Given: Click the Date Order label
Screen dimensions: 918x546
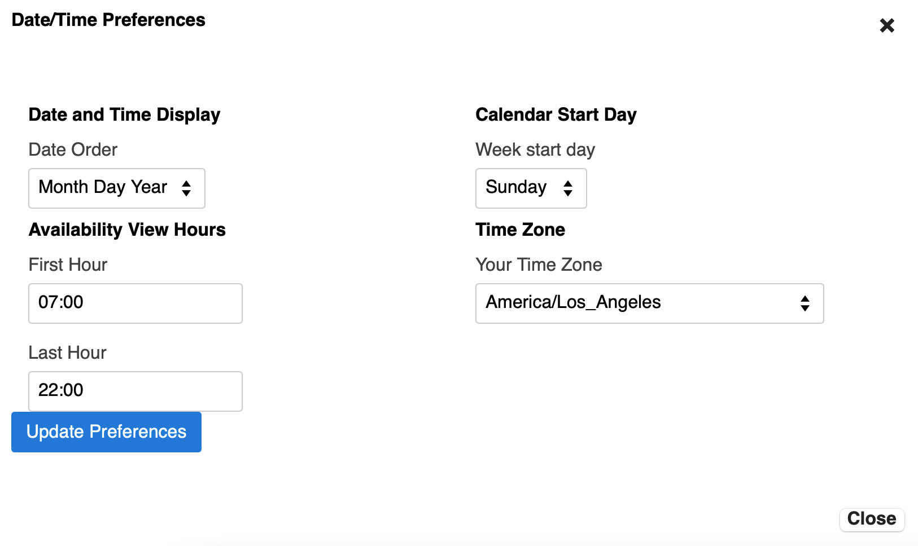Looking at the screenshot, I should click(73, 149).
